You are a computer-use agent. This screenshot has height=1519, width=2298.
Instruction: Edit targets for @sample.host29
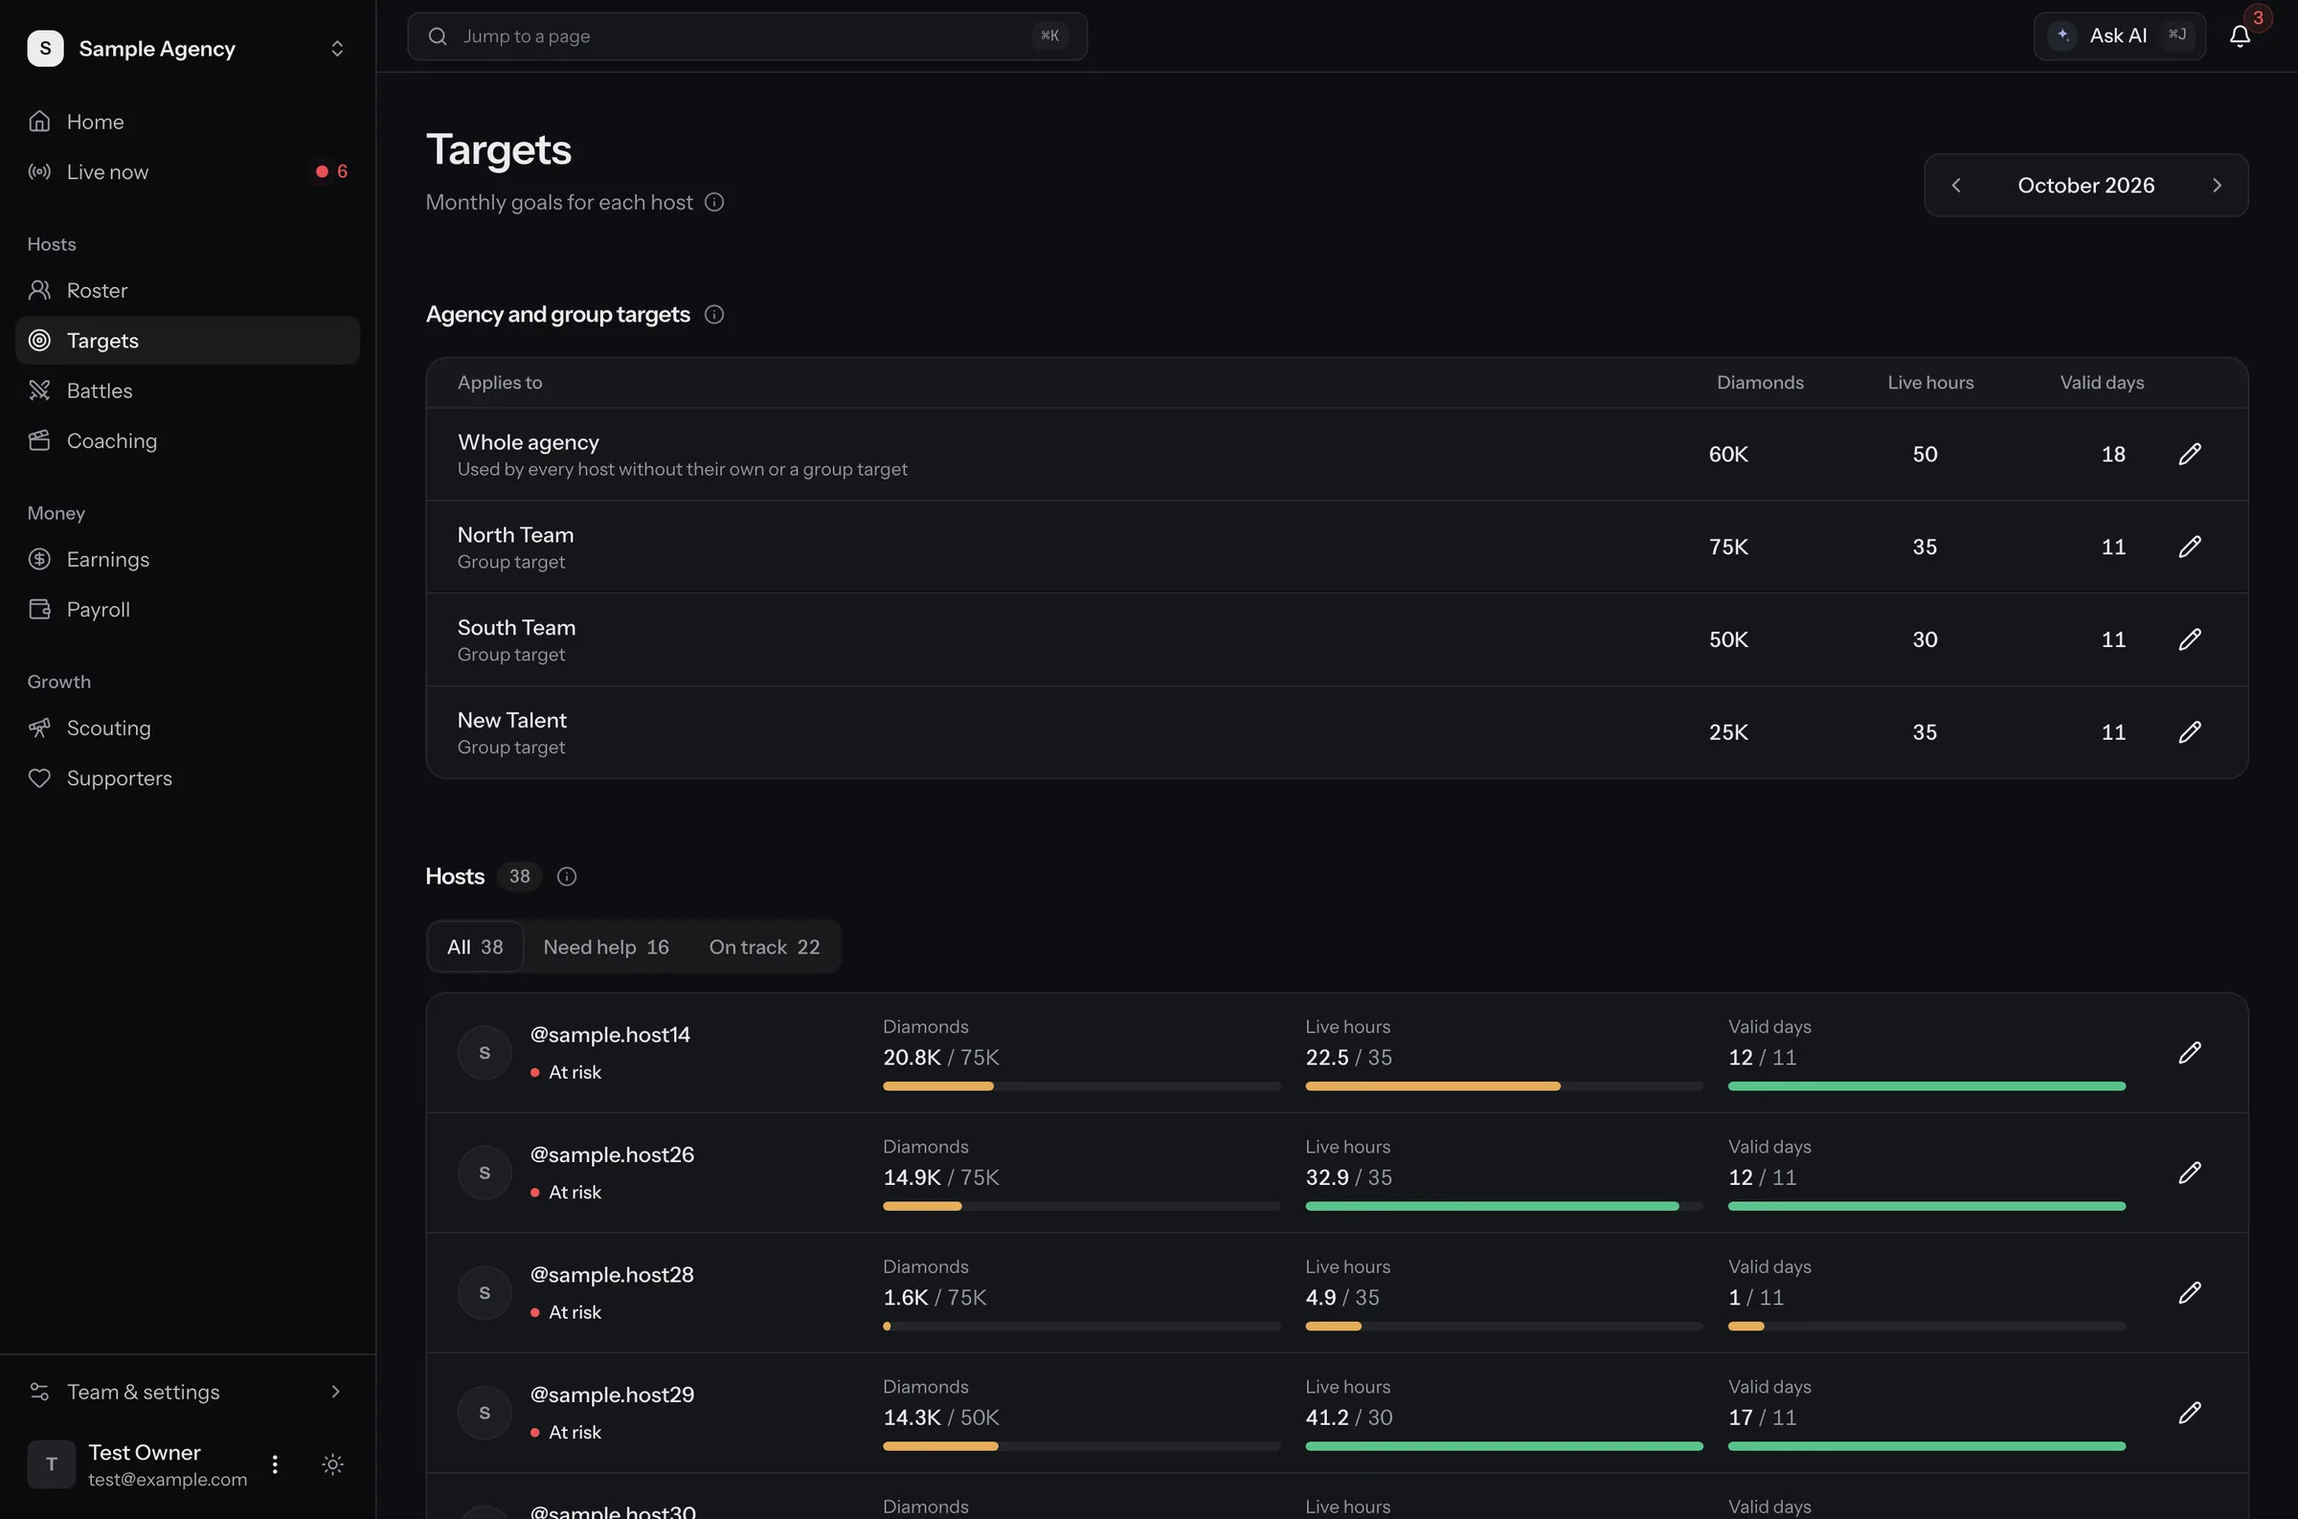click(2190, 1413)
